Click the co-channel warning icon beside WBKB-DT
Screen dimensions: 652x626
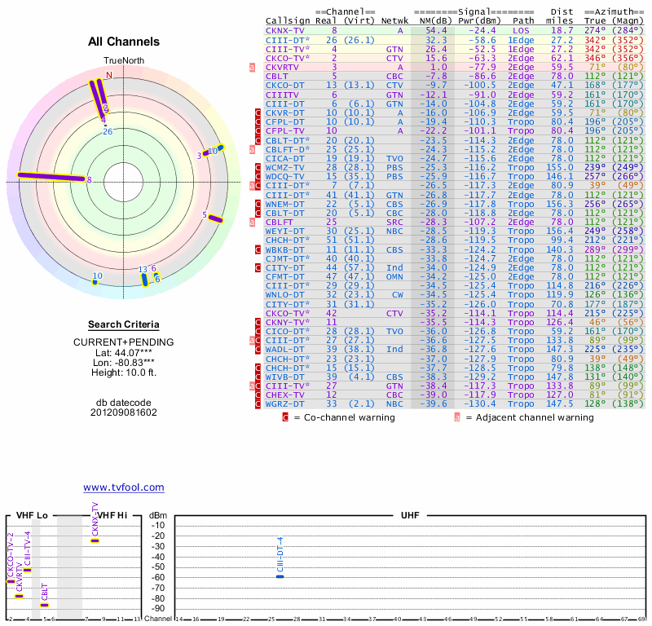coord(258,249)
